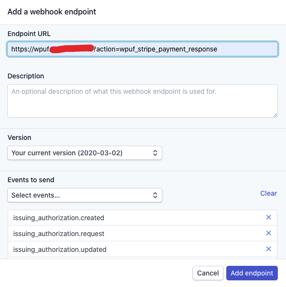Screen dimensions: 286x287
Task: Click the Description box resize handle
Action: click(275, 115)
